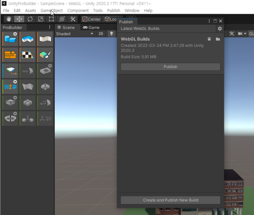
Task: Click the brick building in scene view
Action: (x=234, y=189)
